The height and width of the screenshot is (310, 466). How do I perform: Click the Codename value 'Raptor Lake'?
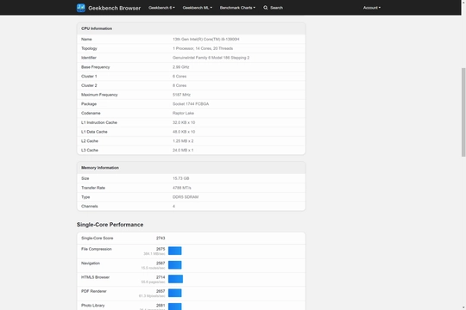(183, 113)
